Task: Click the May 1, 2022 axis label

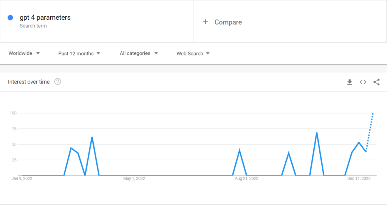Action: [x=134, y=179]
